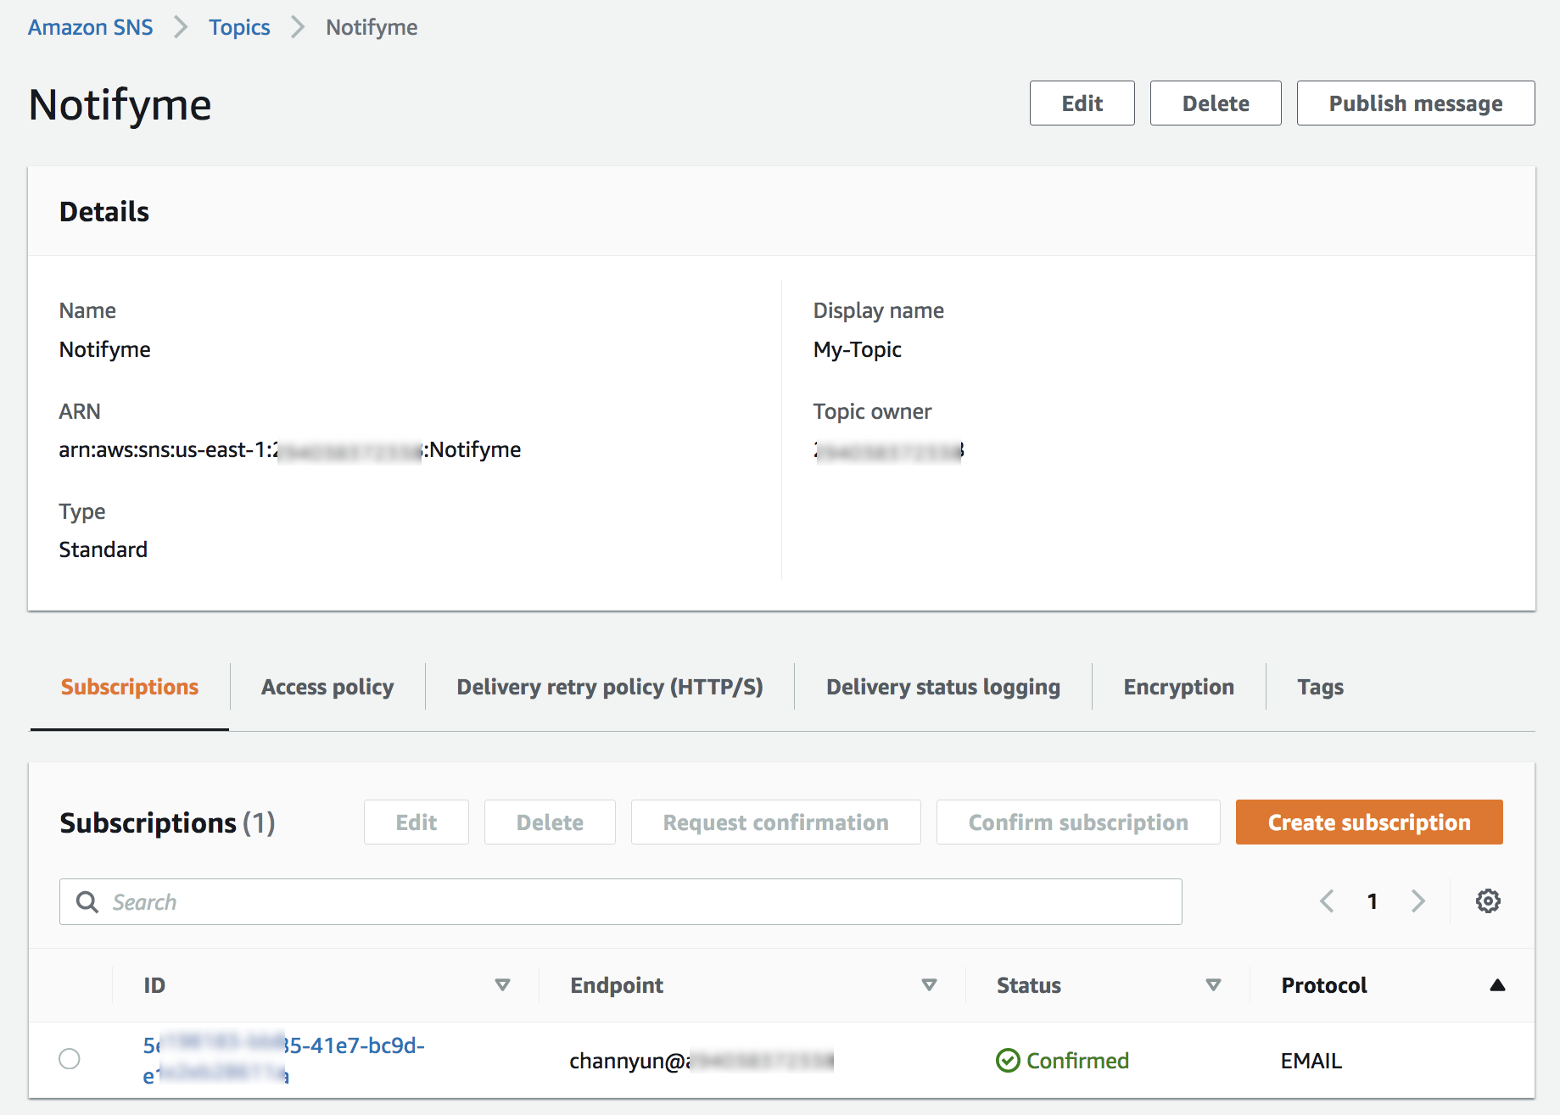1560x1115 pixels.
Task: Click the topic Edit button at top
Action: (1082, 103)
